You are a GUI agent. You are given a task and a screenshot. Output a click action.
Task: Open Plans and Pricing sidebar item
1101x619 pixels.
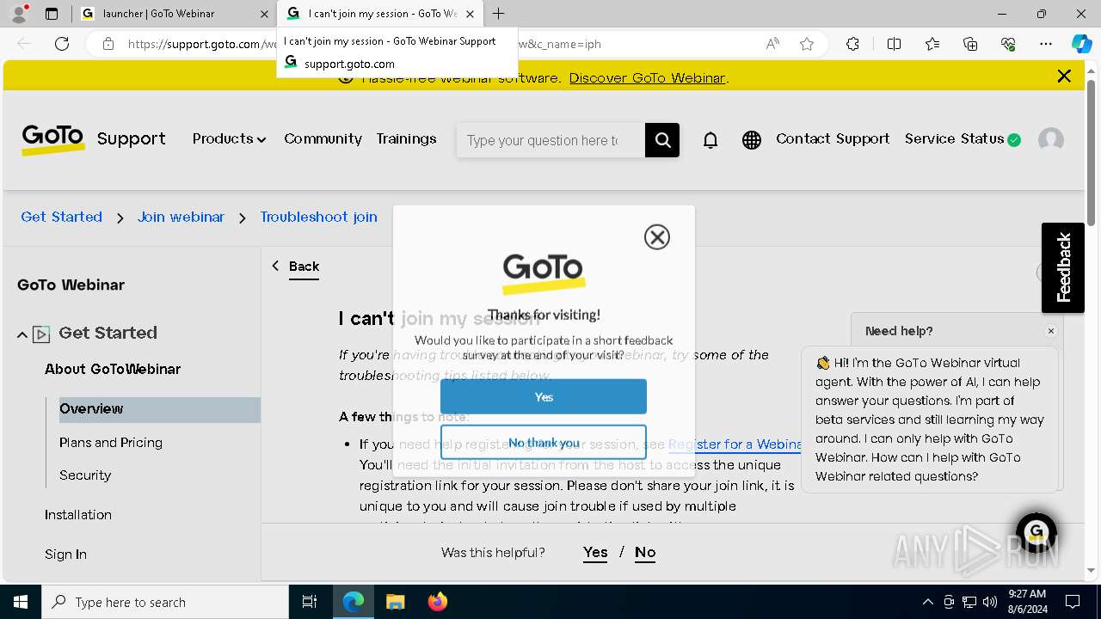pyautogui.click(x=111, y=443)
